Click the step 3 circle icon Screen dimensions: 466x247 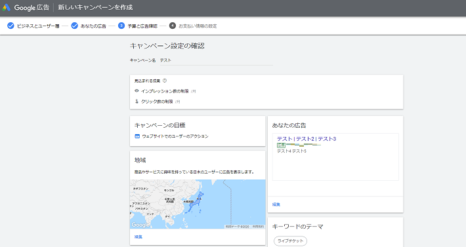click(121, 26)
